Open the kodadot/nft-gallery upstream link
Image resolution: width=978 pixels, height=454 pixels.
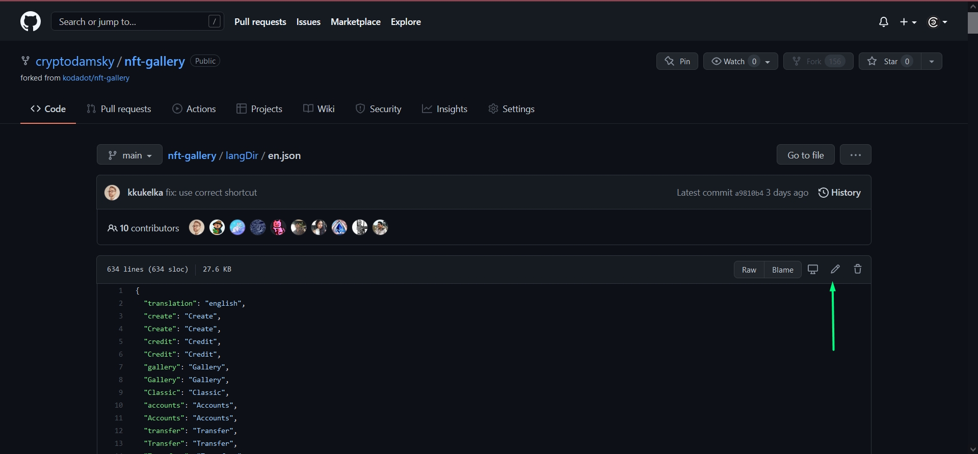tap(96, 78)
